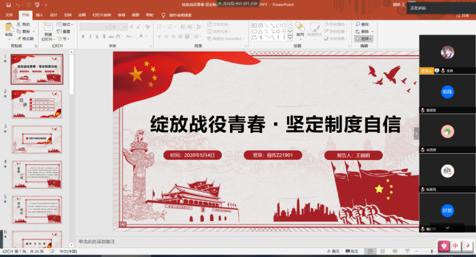Toggle underline formatting button
This screenshot has width=476, height=257.
pyautogui.click(x=97, y=37)
